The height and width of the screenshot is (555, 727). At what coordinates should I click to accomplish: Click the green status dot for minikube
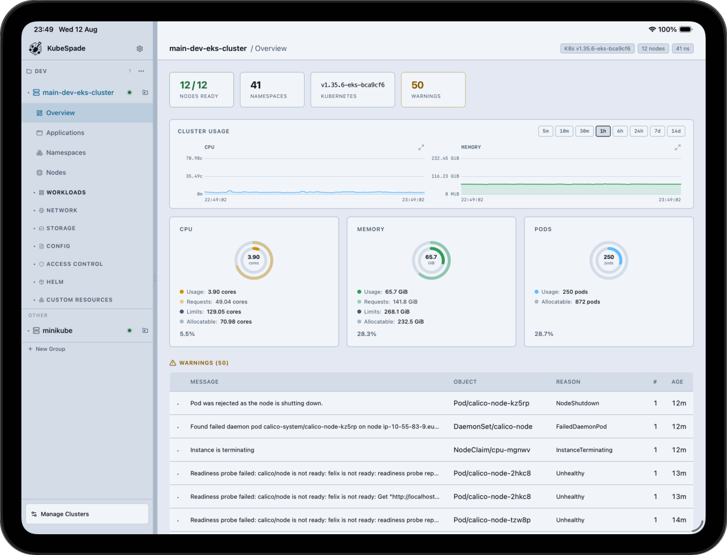click(129, 331)
